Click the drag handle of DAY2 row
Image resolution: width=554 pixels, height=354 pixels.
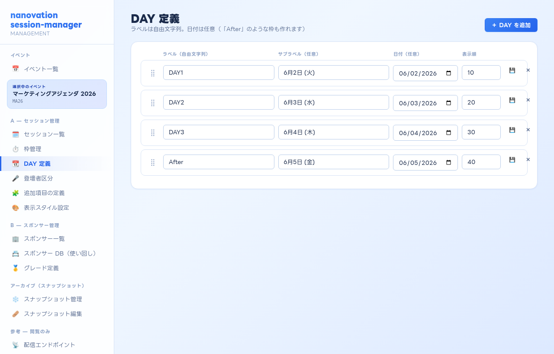click(x=152, y=103)
